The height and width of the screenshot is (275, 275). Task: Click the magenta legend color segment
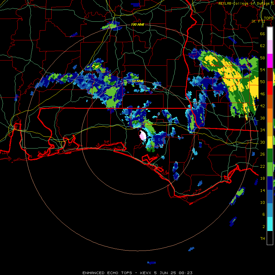click(x=270, y=61)
